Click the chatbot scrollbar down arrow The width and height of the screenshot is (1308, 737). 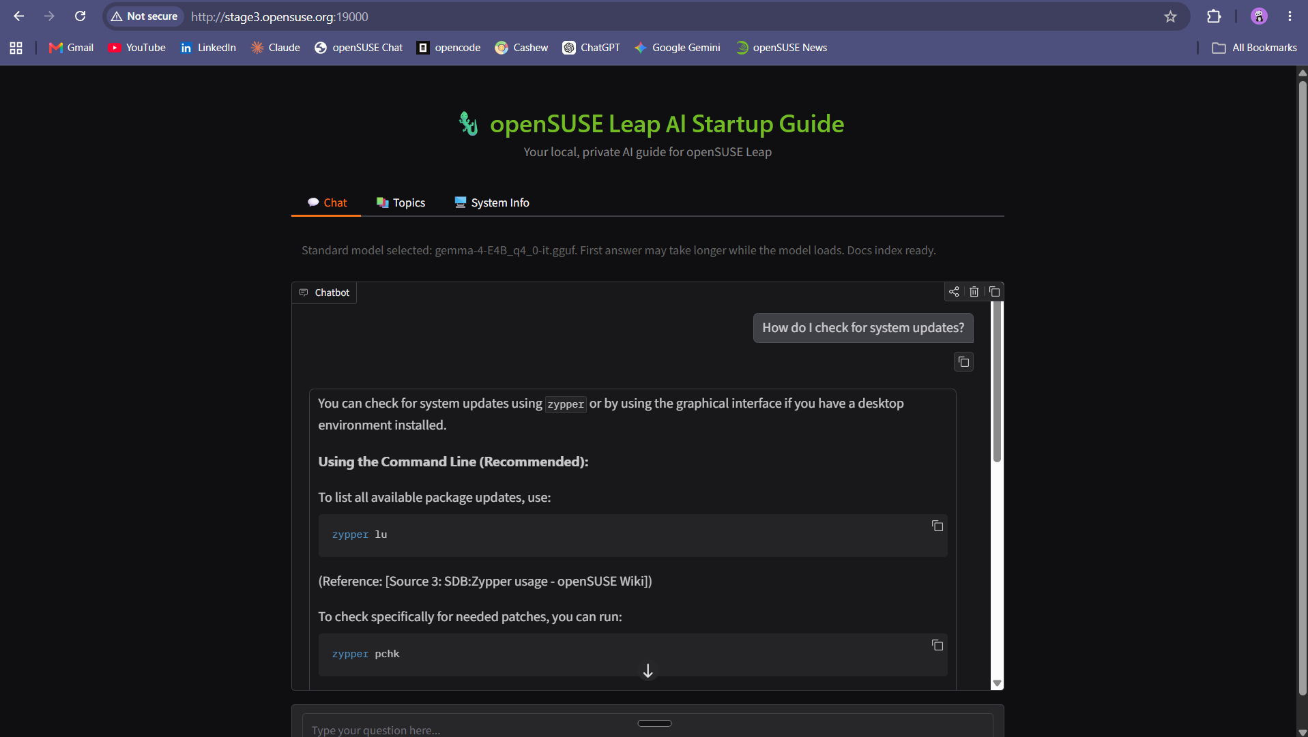click(997, 683)
